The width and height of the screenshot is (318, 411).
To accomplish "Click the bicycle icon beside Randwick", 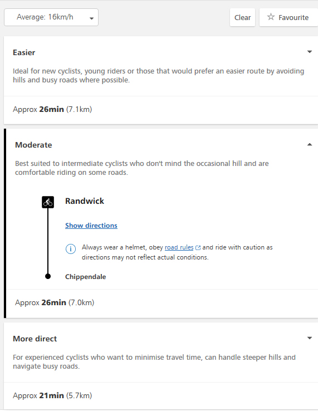I will click(x=48, y=202).
